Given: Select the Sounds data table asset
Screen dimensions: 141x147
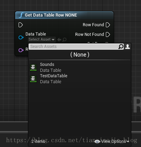Looking at the screenshot, I should click(80, 67).
